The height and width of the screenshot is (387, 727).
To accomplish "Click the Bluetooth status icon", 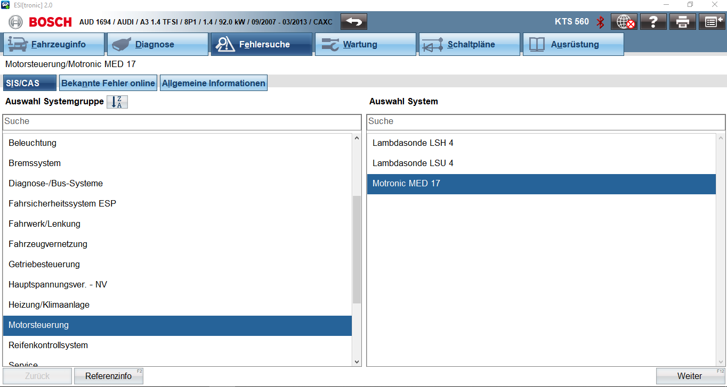I will point(600,22).
